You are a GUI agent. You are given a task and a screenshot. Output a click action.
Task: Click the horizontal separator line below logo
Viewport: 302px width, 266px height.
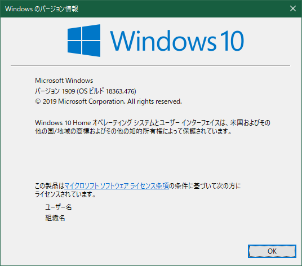coord(150,66)
